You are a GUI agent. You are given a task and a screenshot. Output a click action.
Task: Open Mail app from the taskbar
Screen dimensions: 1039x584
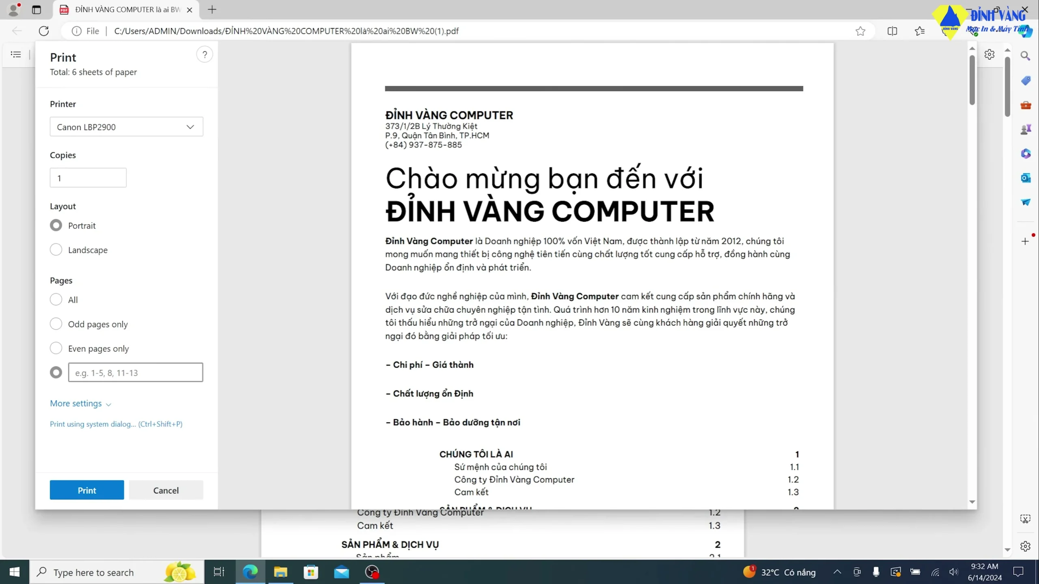341,572
